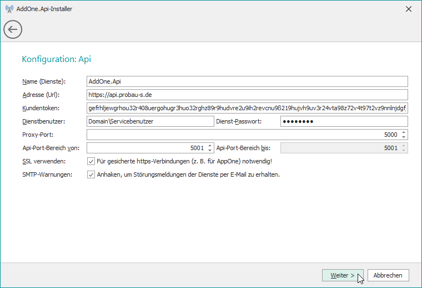Image resolution: width=422 pixels, height=288 pixels.
Task: Click the Dienst-Passwort password field
Action: click(344, 121)
